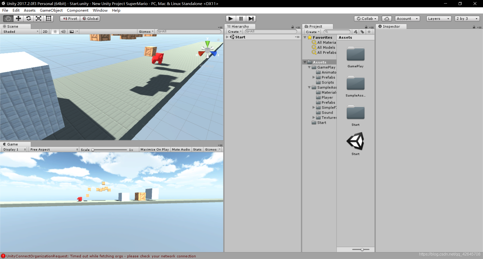Collapse the GamePlay folder tree
Viewport: 483px width, 259px height.
pos(309,67)
